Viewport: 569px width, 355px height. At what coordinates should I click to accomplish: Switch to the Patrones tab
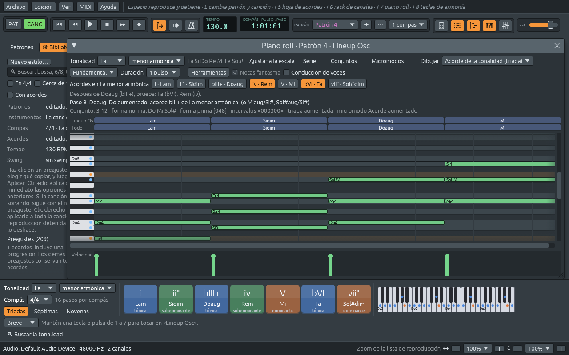pos(22,47)
